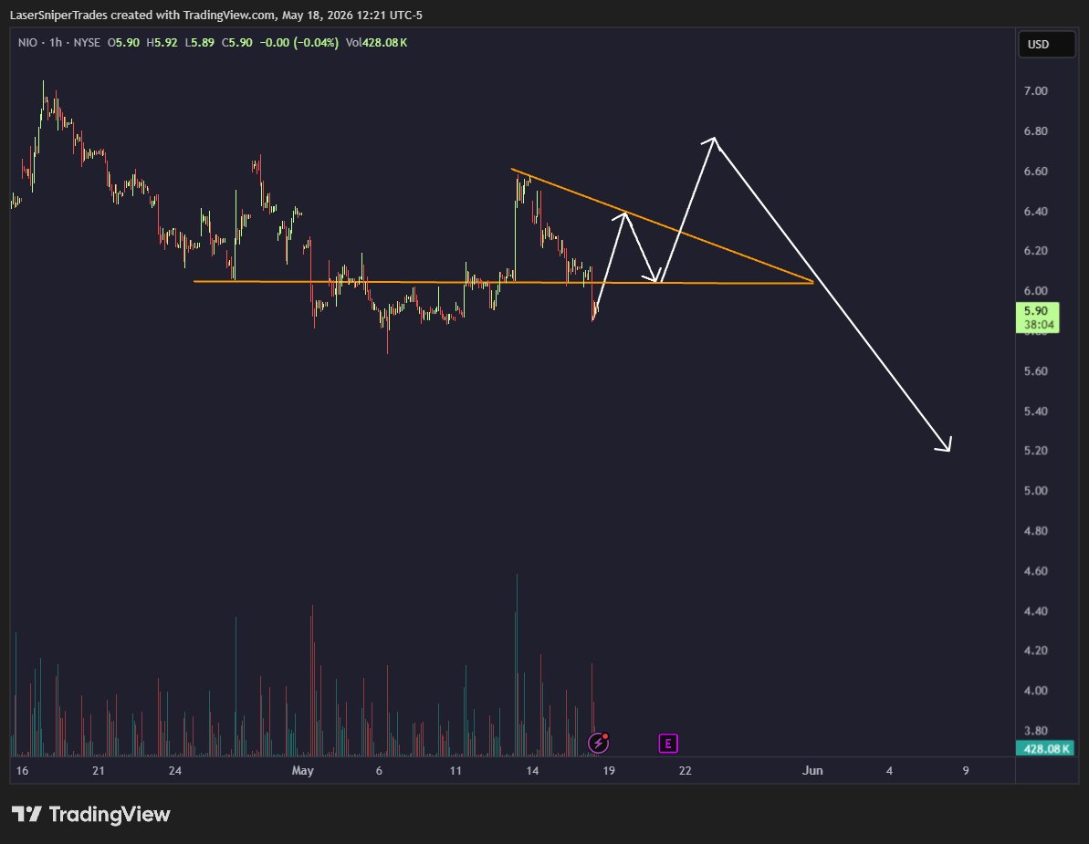Click the May label on the time axis
Screen dimensions: 1089x844
pyautogui.click(x=303, y=770)
